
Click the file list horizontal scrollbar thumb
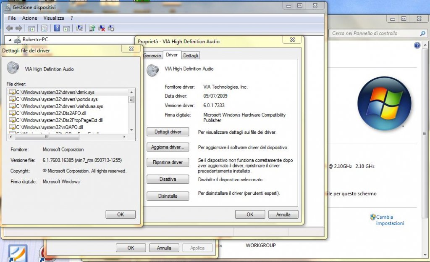pyautogui.click(x=47, y=137)
